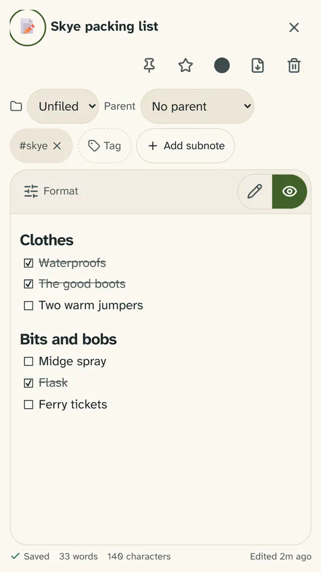The height and width of the screenshot is (572, 321).
Task: Open the dark note color swatch
Action: tap(222, 66)
